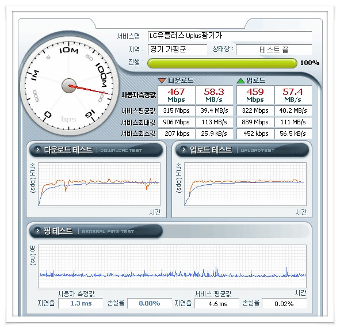340x328 pixels.
Task: Click the bps label on the gauge
Action: click(68, 120)
